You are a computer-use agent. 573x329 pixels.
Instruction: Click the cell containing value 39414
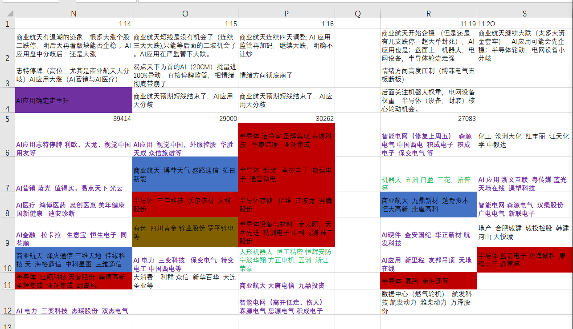[x=74, y=118]
